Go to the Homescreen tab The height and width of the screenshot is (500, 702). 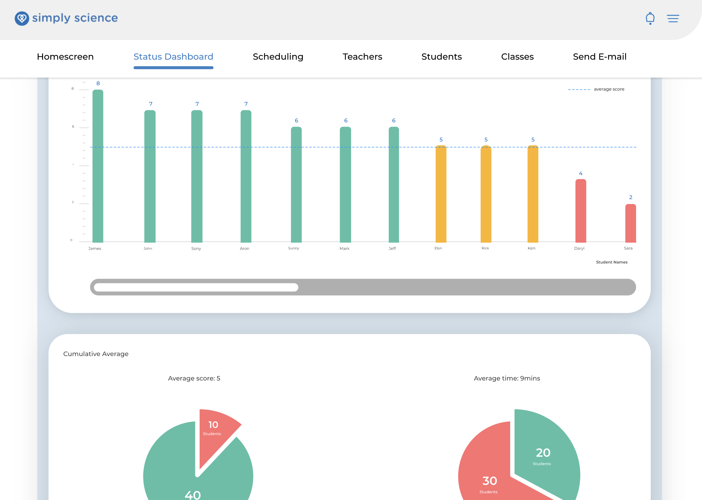coord(65,57)
